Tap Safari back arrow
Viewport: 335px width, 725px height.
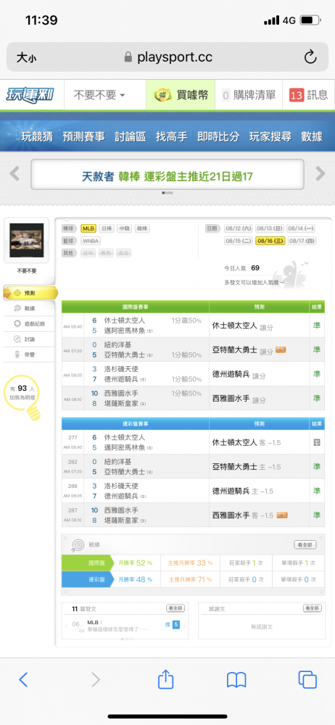[x=24, y=679]
